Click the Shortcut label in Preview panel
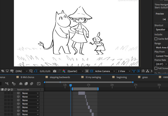The width and height of the screenshot is (168, 116). (x=159, y=25)
